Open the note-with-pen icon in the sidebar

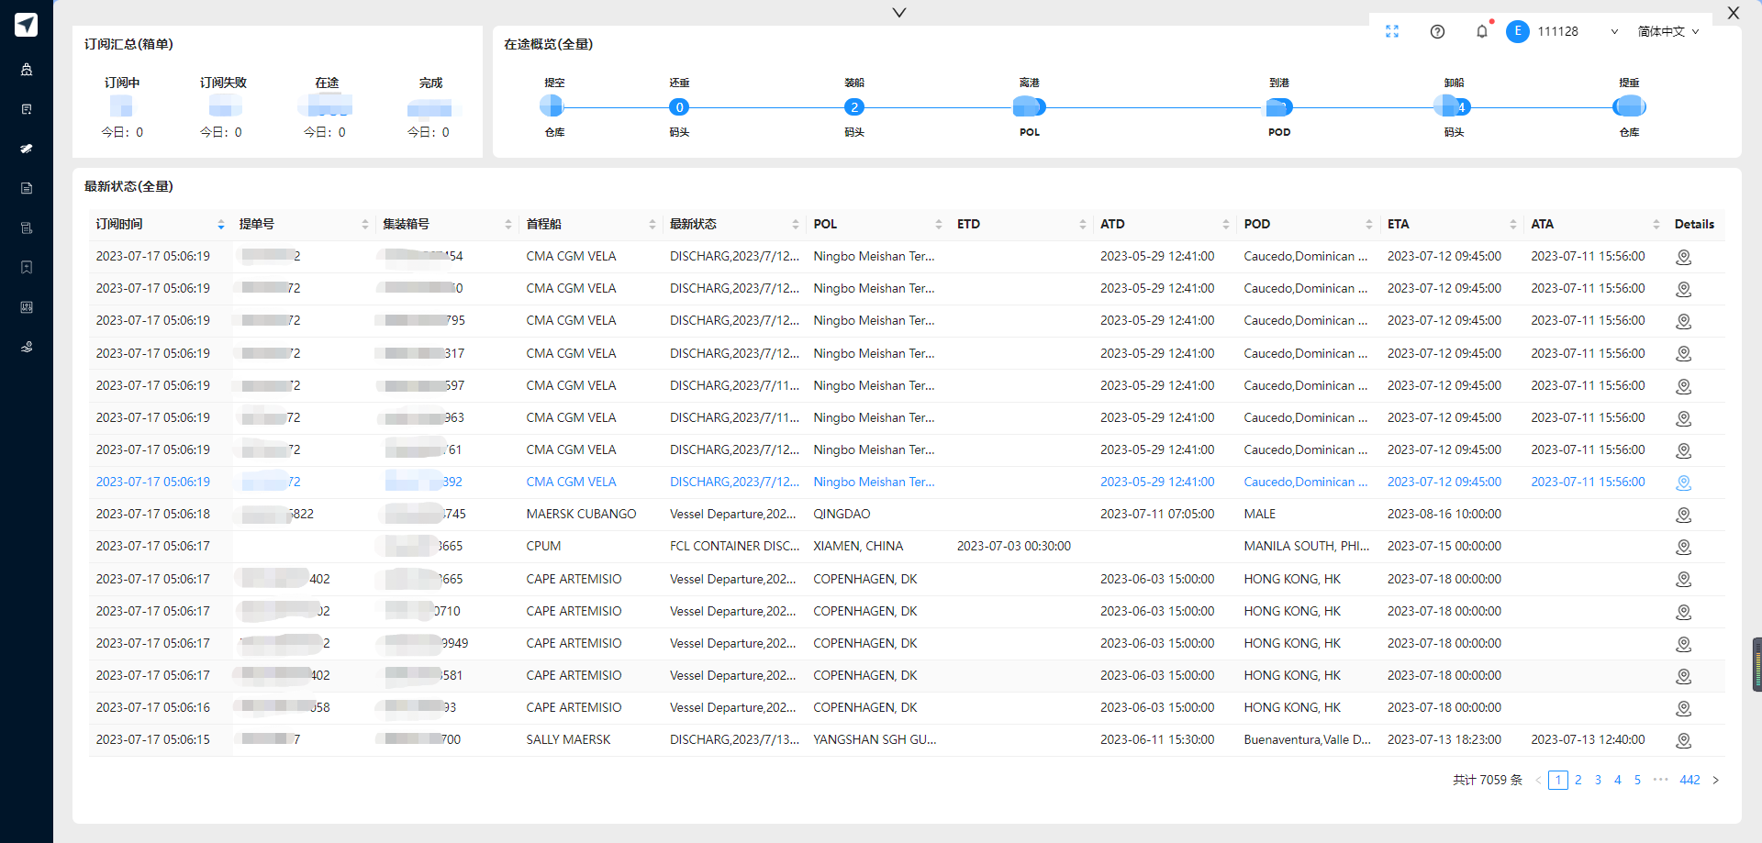click(27, 109)
